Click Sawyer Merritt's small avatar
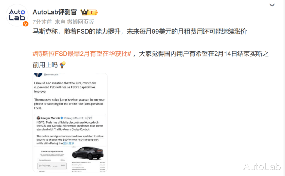The height and width of the screenshot is (176, 285). [38, 118]
